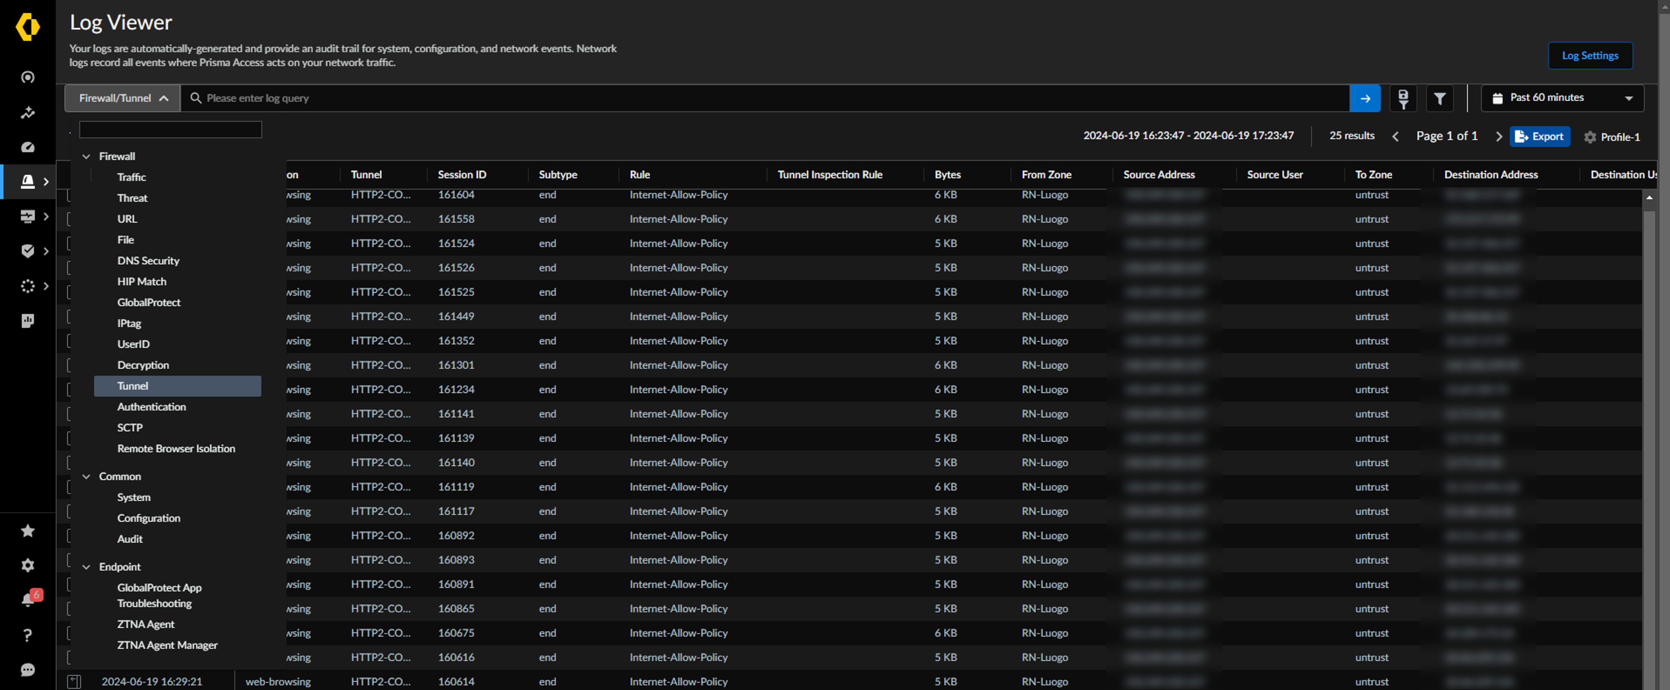The height and width of the screenshot is (690, 1670).
Task: Open the dashboard gauge icon in sidebar
Action: [27, 147]
